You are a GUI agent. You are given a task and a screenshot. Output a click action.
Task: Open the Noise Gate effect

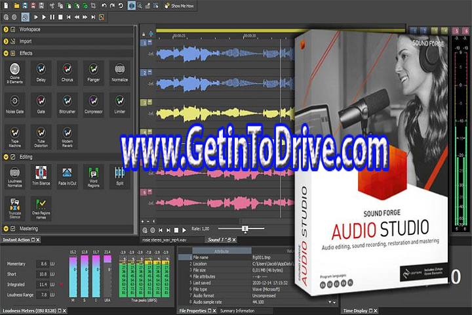14,104
